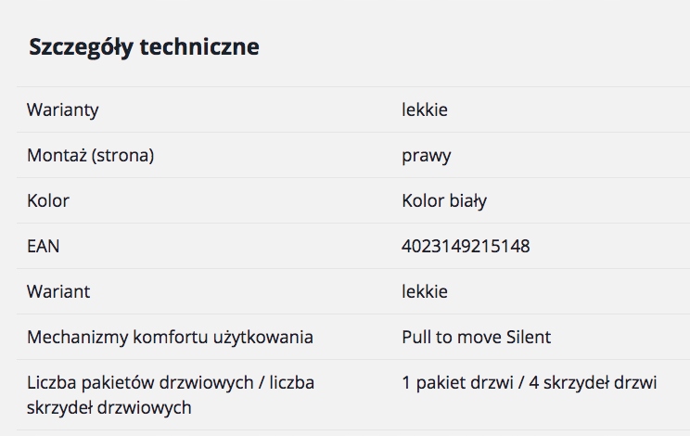Select the EAN number 4023149215148

pyautogui.click(x=466, y=246)
